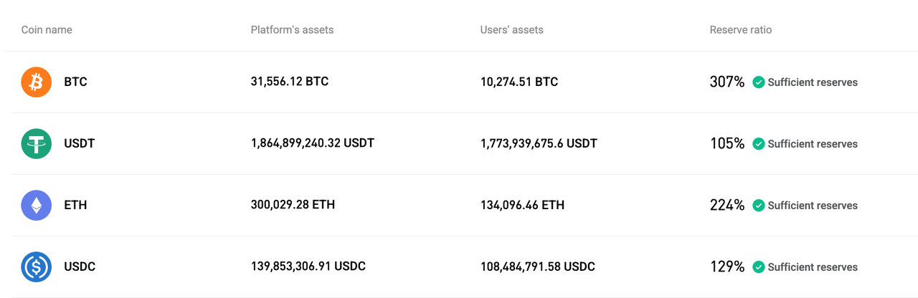Click green checkmark beside USDT sufficient reserves
This screenshot has width=918, height=298.
click(x=758, y=144)
